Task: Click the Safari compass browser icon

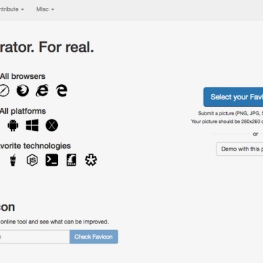Action: 4,91
